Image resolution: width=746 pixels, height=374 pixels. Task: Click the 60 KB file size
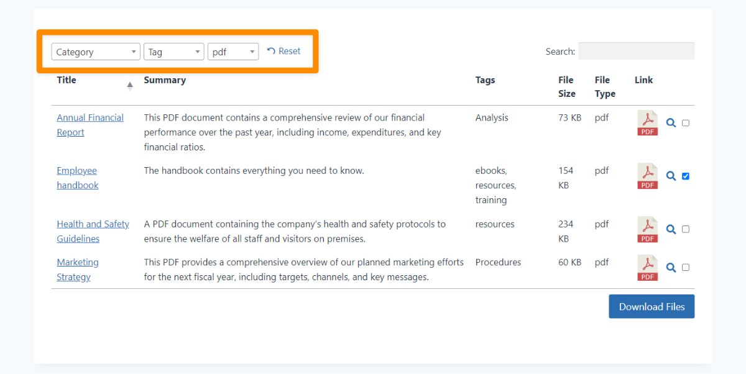click(x=570, y=262)
